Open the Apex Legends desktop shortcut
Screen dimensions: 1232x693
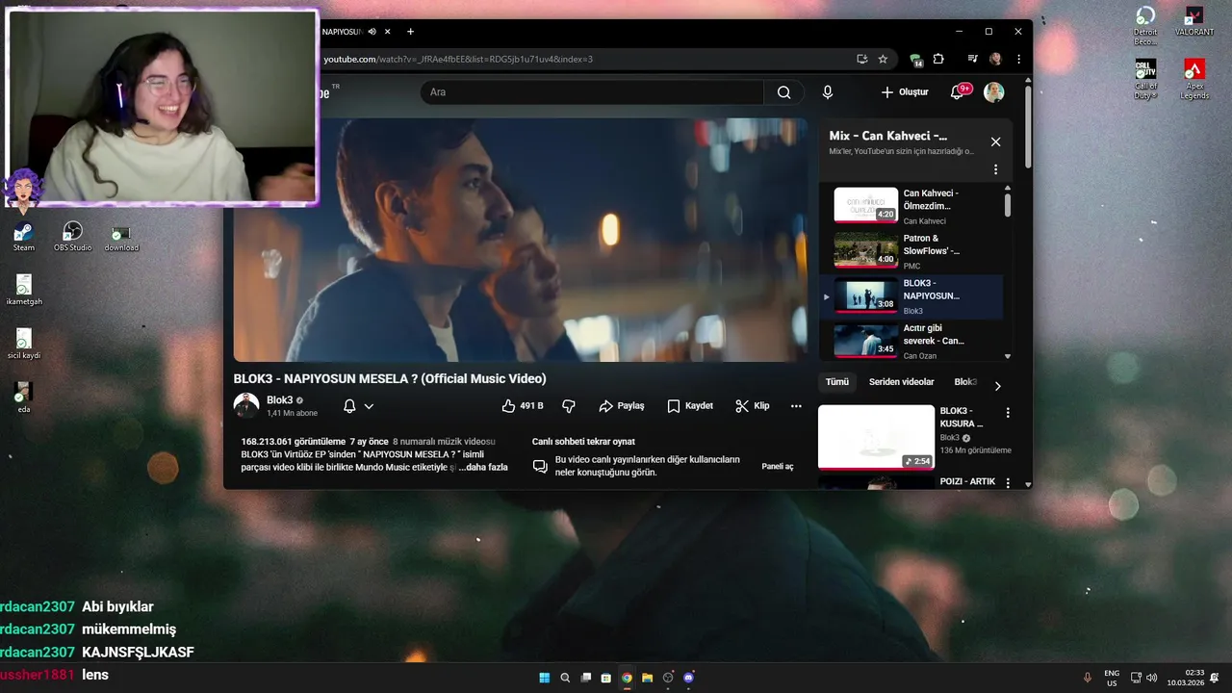click(x=1194, y=79)
